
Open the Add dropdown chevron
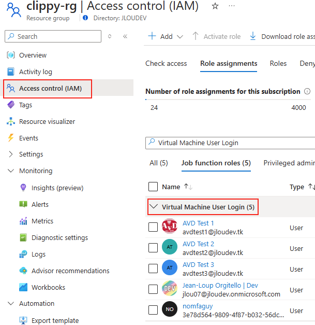180,37
